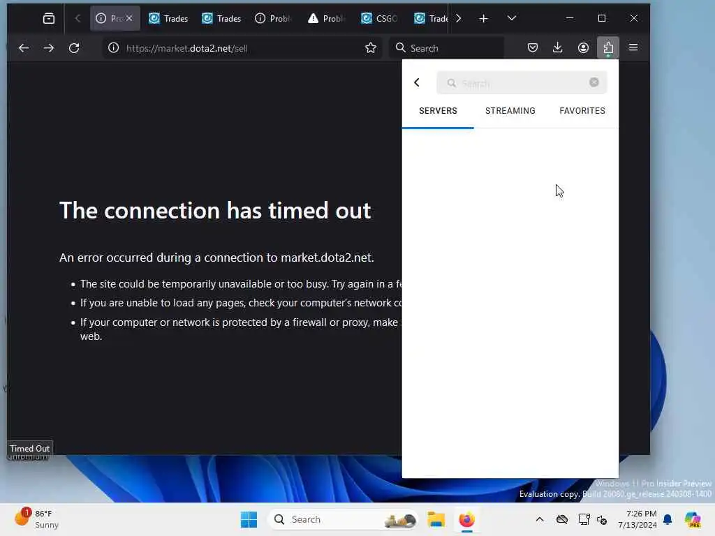The height and width of the screenshot is (536, 715).
Task: Bookmark this page with the star
Action: coord(371,48)
